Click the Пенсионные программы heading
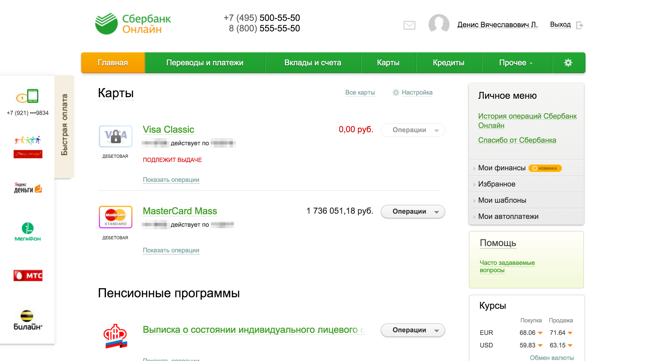The height and width of the screenshot is (361, 664). pos(169,293)
